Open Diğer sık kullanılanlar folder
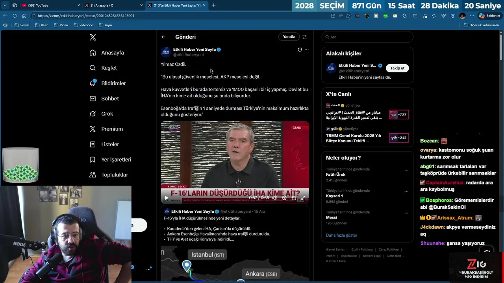Image resolution: width=504 pixels, height=283 pixels. coord(482,25)
